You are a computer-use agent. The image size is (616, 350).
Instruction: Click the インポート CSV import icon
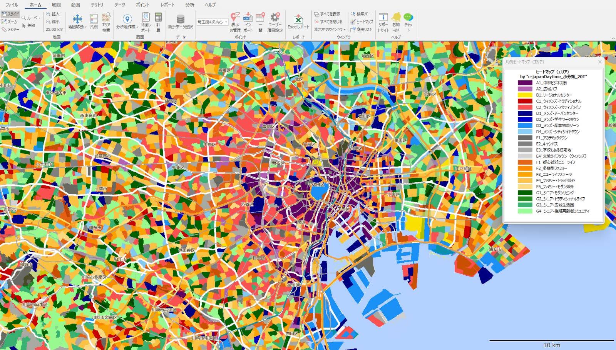tap(248, 22)
